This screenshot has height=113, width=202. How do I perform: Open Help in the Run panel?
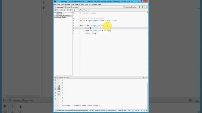56,99
